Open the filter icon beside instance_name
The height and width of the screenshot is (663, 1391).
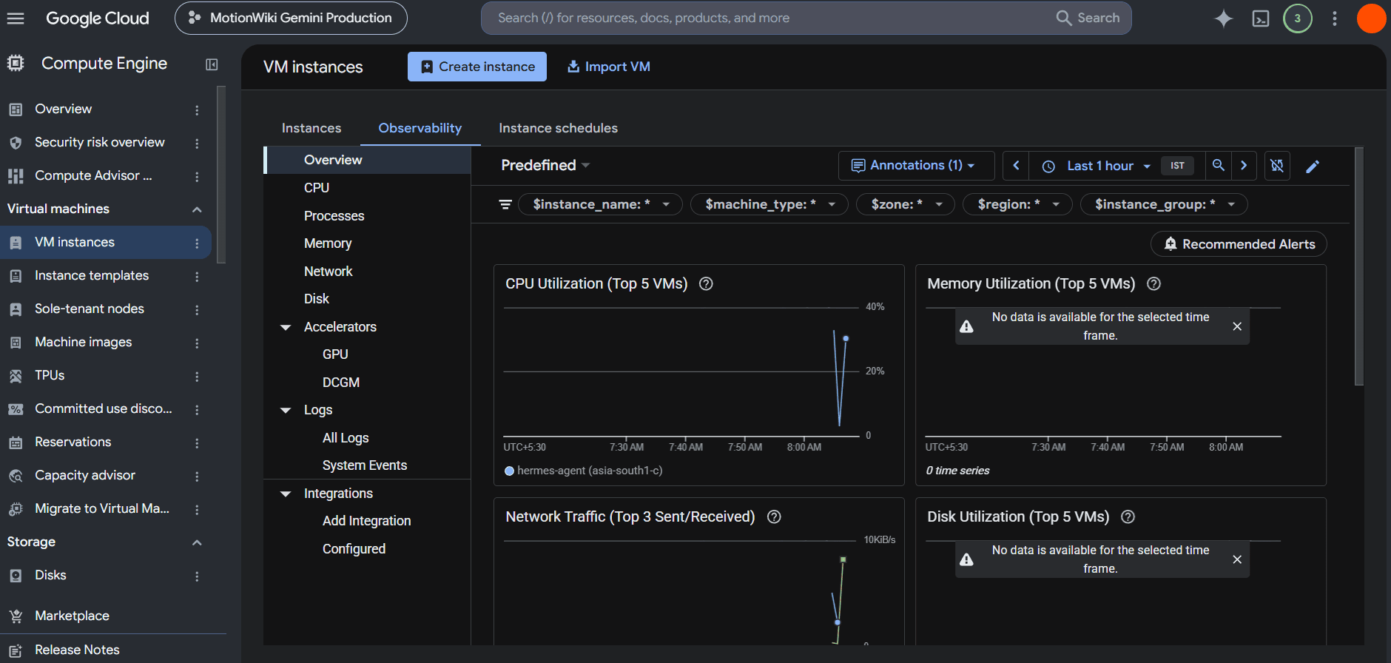pyautogui.click(x=505, y=204)
